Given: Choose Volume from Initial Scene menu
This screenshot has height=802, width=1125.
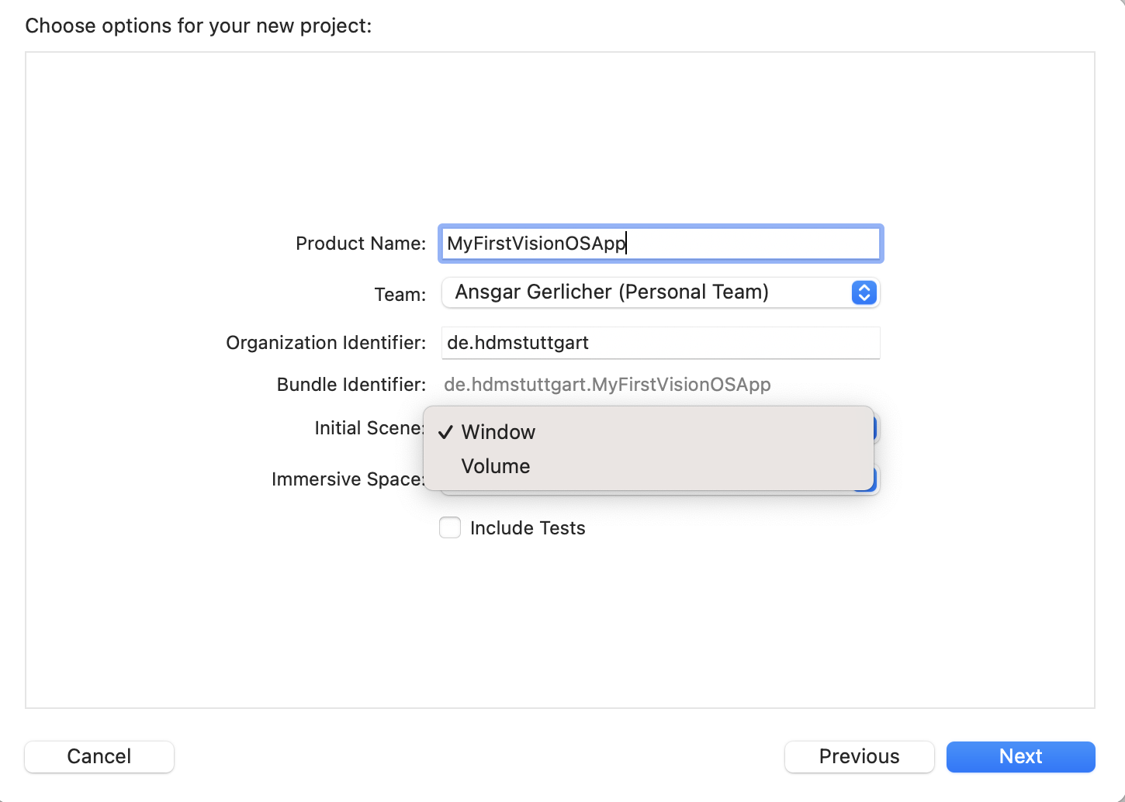Looking at the screenshot, I should click(x=649, y=466).
